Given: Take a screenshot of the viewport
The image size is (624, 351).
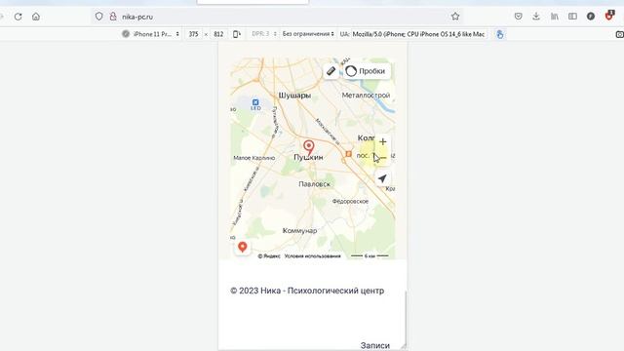Looking at the screenshot, I should click(620, 34).
